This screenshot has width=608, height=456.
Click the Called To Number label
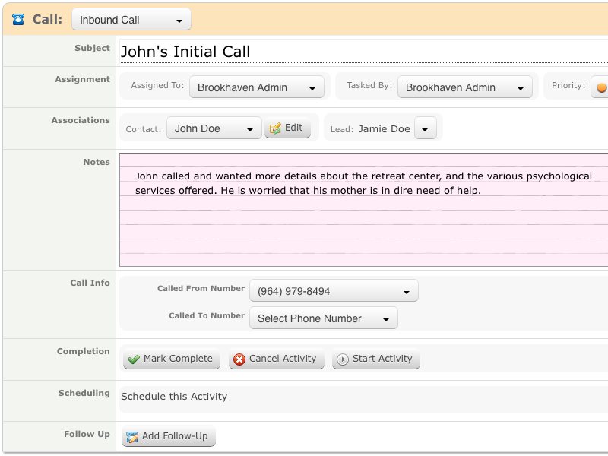(207, 315)
